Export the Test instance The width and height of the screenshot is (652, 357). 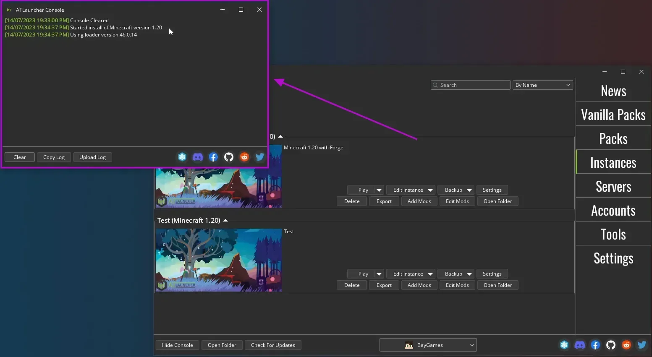click(x=384, y=285)
